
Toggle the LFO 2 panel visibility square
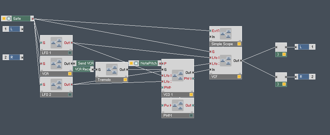pos(70,95)
